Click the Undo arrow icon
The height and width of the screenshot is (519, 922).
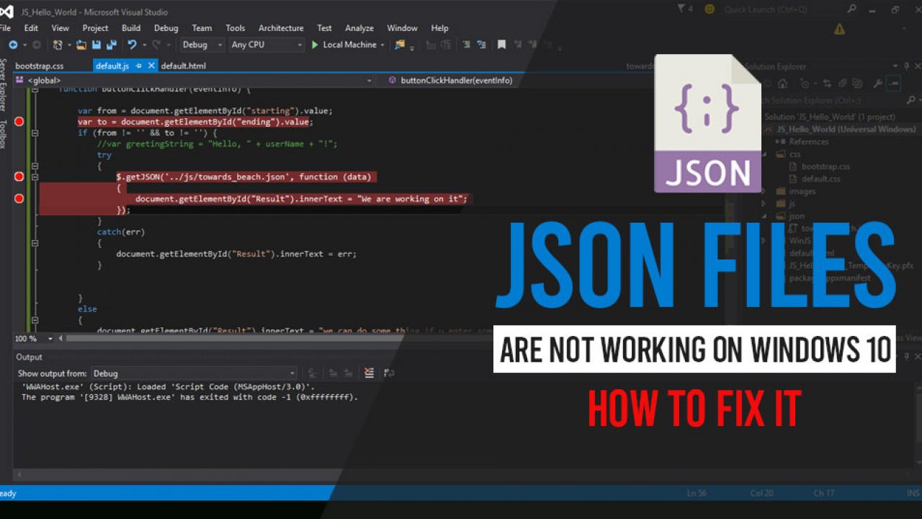(x=132, y=45)
